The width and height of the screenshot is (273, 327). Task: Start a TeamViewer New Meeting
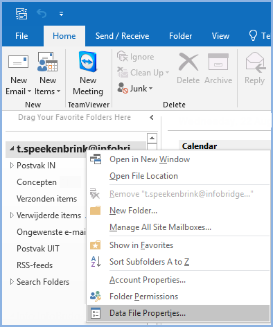pyautogui.click(x=88, y=73)
